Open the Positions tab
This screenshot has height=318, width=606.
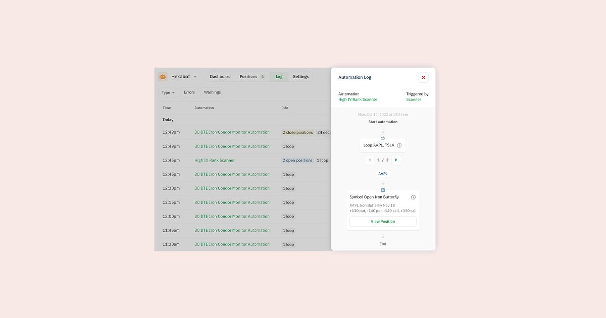[249, 77]
